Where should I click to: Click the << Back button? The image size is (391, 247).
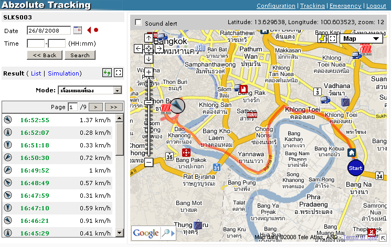(45, 55)
